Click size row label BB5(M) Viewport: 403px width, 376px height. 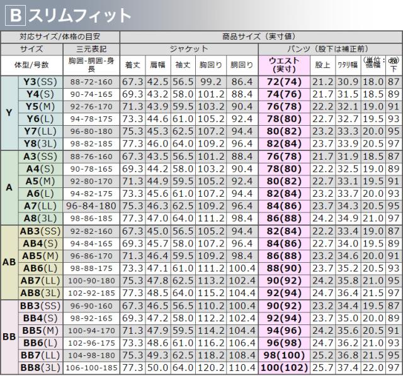(40, 331)
